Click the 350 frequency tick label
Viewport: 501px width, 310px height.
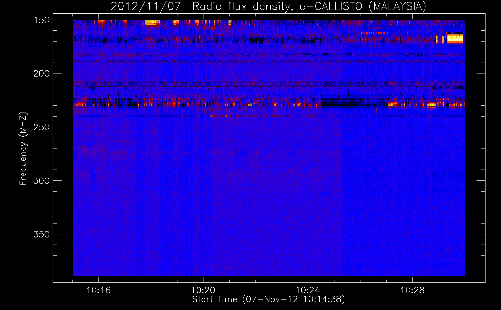pos(41,234)
